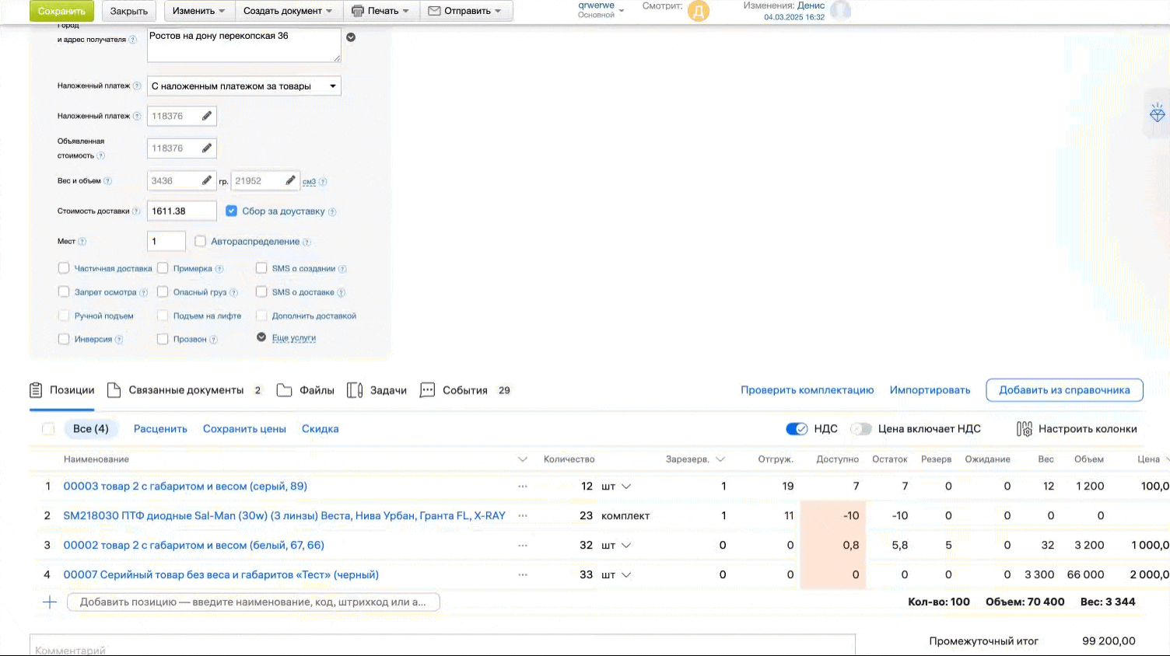
Task: Switch to Связанные документы tab
Action: 185,390
